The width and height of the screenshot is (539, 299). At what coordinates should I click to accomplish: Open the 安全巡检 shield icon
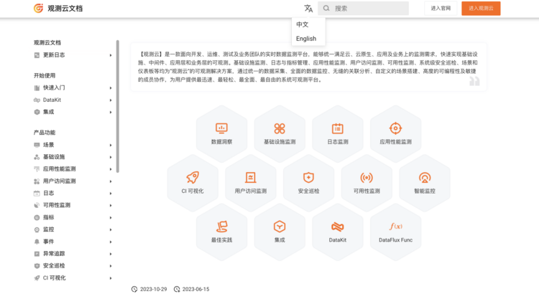click(308, 177)
